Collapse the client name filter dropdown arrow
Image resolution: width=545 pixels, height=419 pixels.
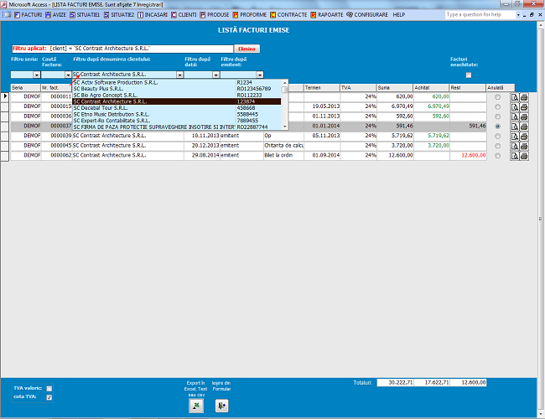[x=179, y=75]
